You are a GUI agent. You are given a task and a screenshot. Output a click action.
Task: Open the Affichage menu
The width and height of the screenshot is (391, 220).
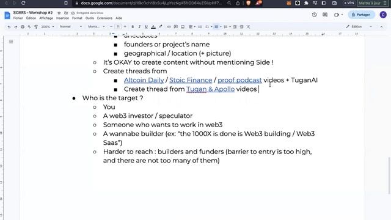[x=46, y=18]
